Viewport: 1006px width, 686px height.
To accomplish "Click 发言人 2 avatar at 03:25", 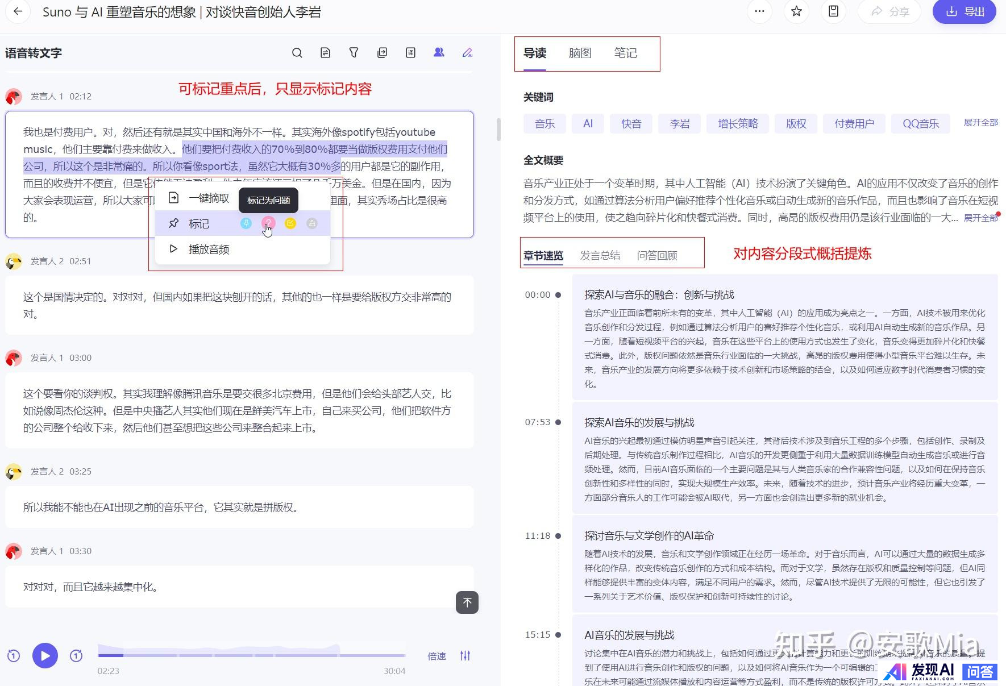I will 14,472.
